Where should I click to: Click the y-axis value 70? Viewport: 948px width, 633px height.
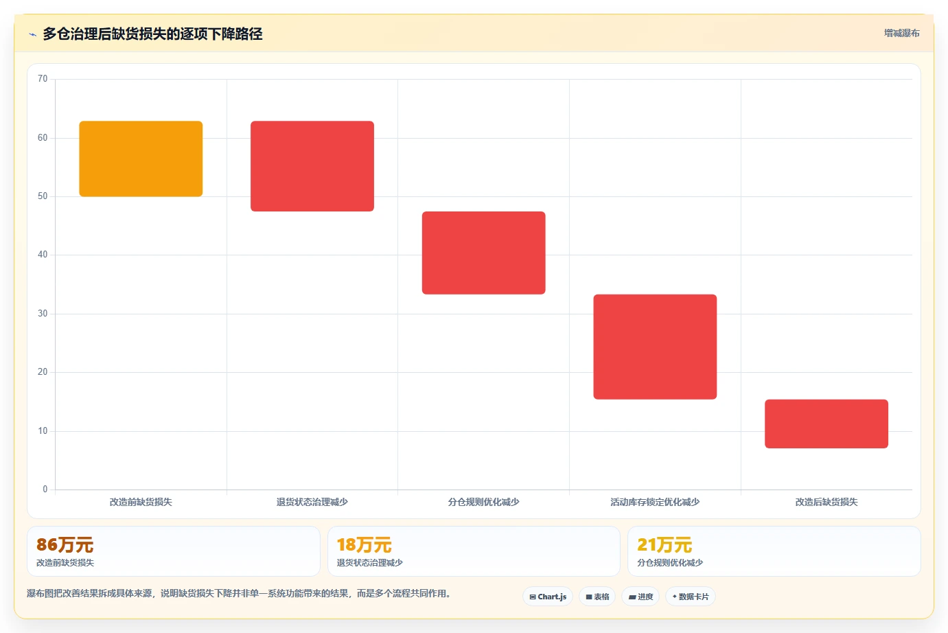[43, 79]
